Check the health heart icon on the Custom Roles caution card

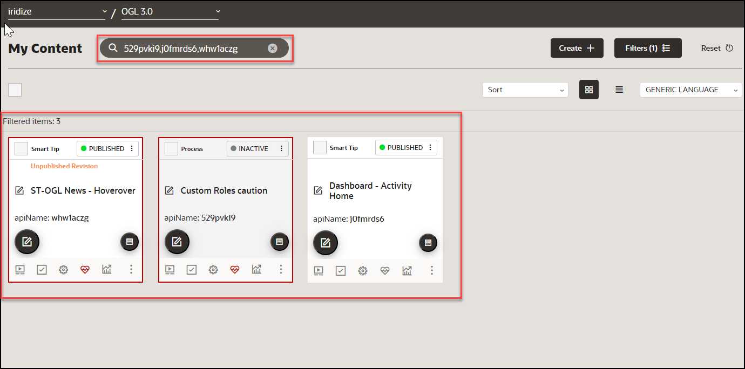[235, 270]
